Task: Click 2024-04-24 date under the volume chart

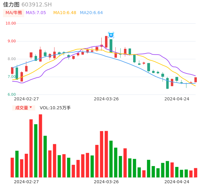Action: [x=177, y=182]
